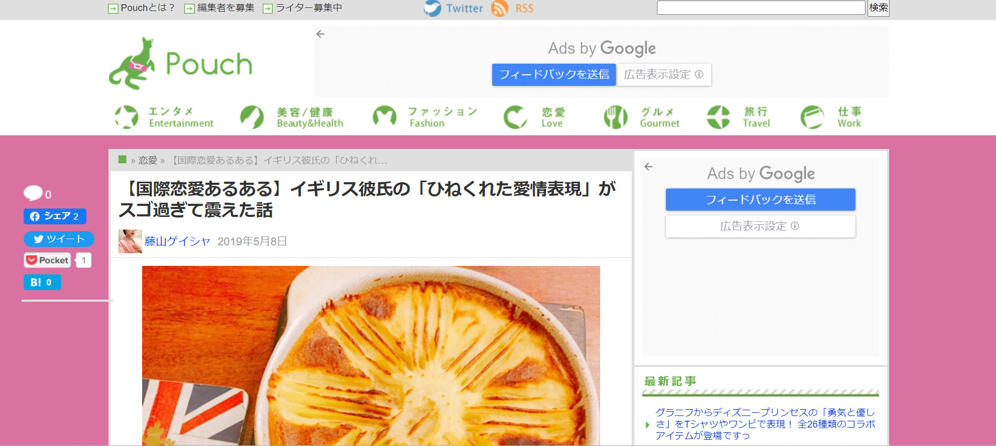Open the 編集者を募集 link
This screenshot has height=446, width=996.
pos(226,8)
